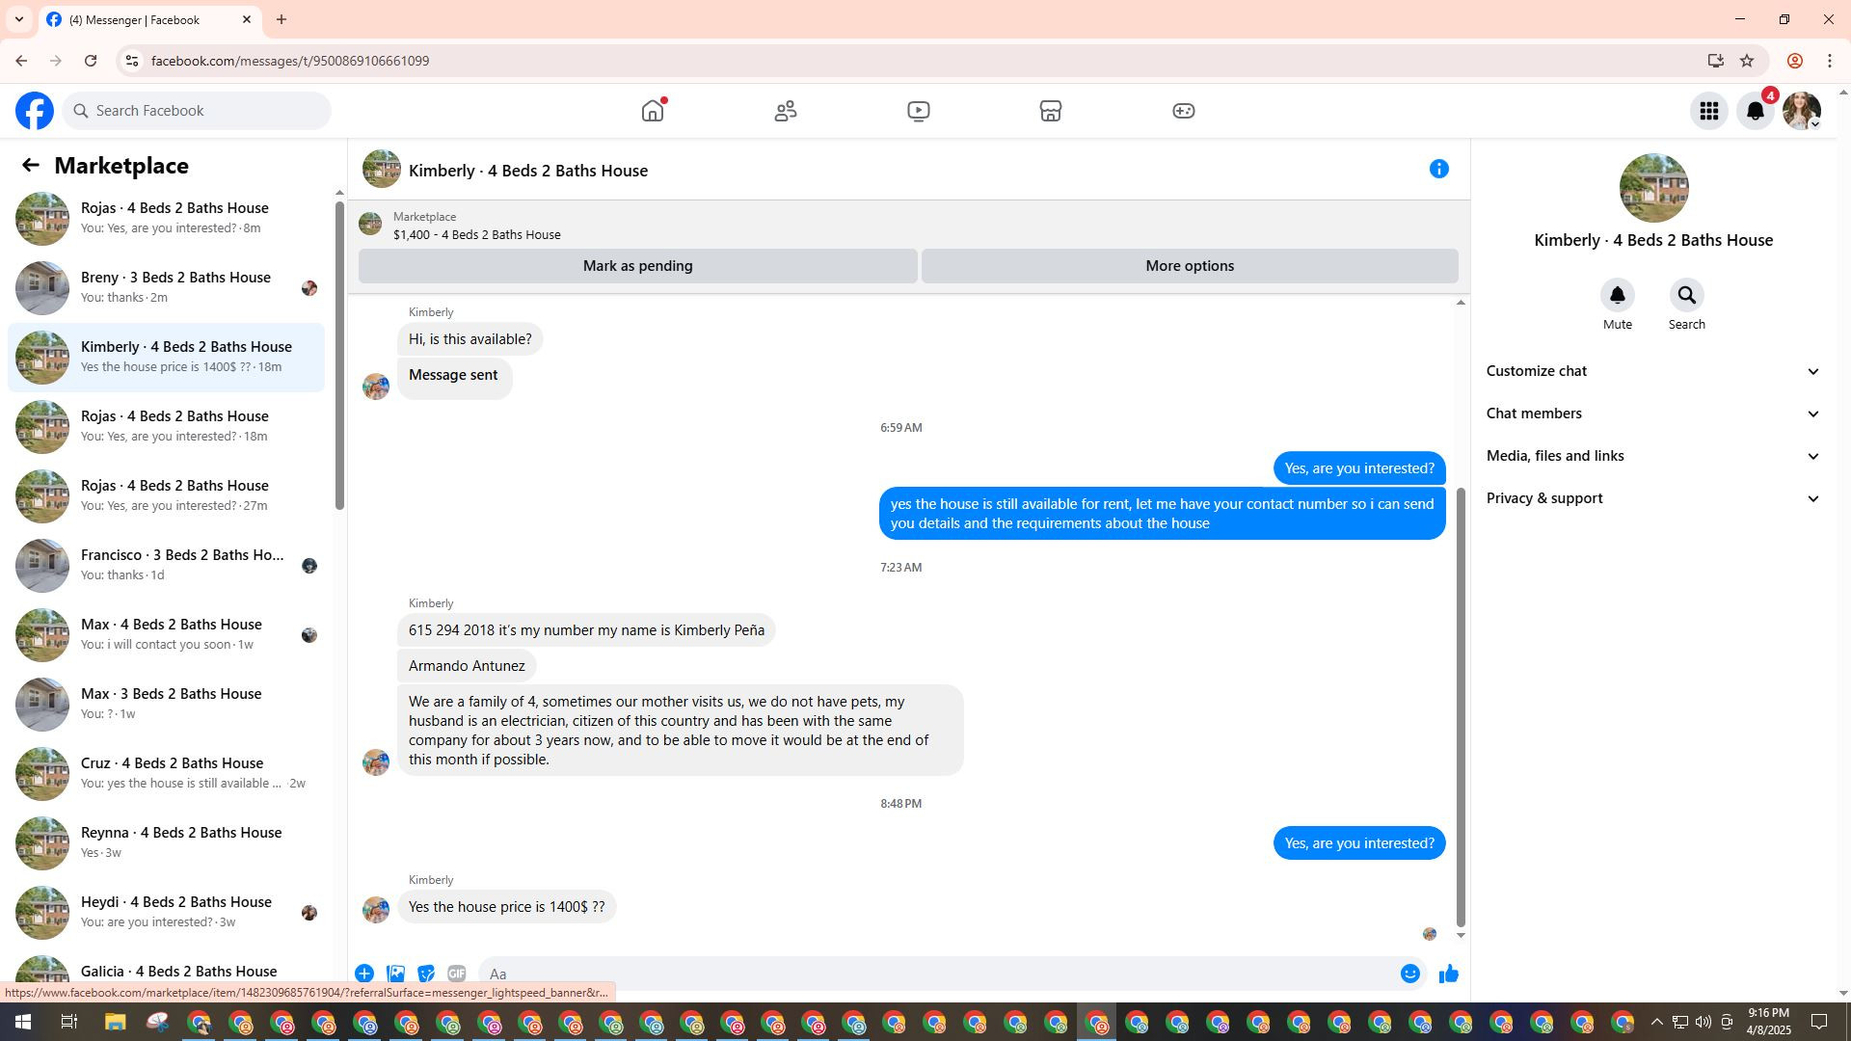Expand the Chat members section
This screenshot has width=1851, height=1041.
pos(1652,414)
